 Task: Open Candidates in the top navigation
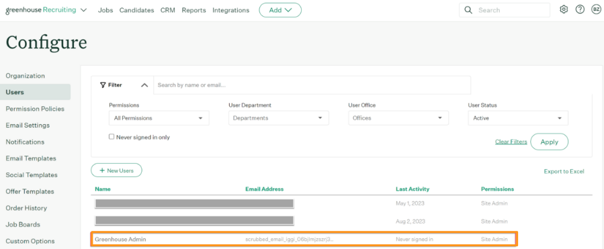[x=137, y=10]
